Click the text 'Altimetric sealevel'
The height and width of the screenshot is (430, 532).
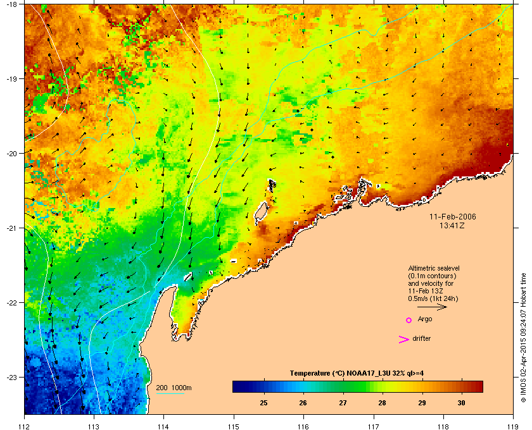(x=434, y=268)
